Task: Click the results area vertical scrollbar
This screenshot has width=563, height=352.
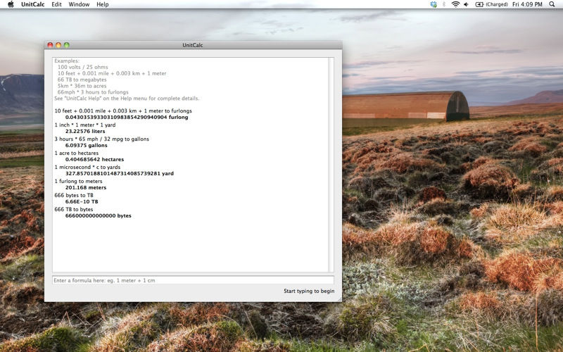Action: tap(331, 165)
